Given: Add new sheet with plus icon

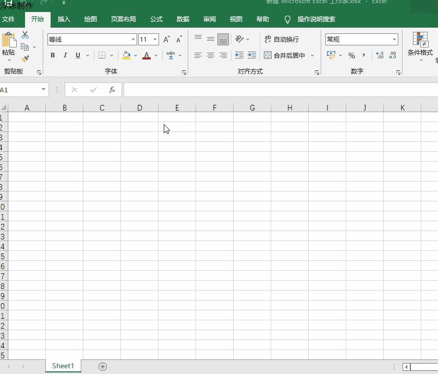Looking at the screenshot, I should point(103,367).
